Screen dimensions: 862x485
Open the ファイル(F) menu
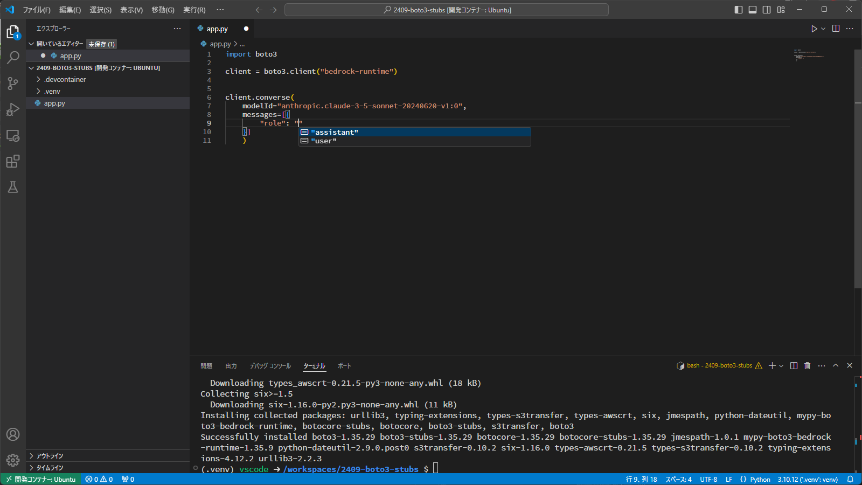(37, 10)
